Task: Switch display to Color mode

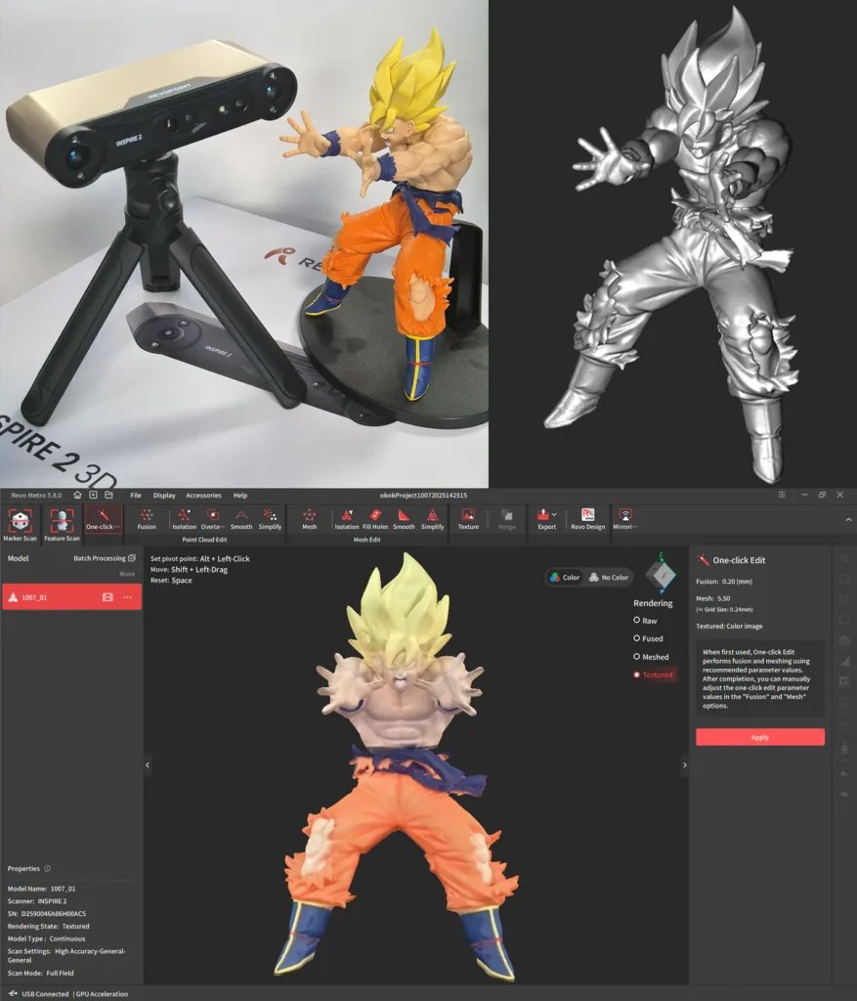Action: click(565, 577)
